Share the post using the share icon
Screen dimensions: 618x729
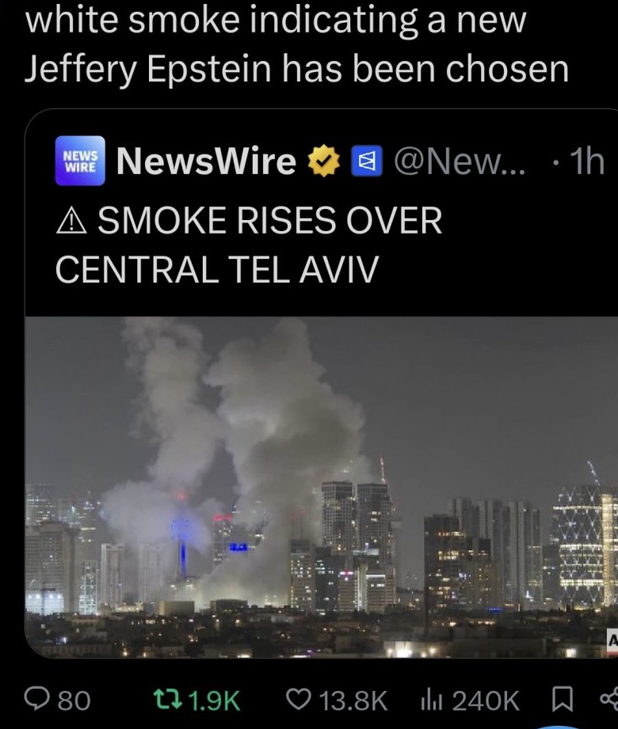pyautogui.click(x=609, y=701)
